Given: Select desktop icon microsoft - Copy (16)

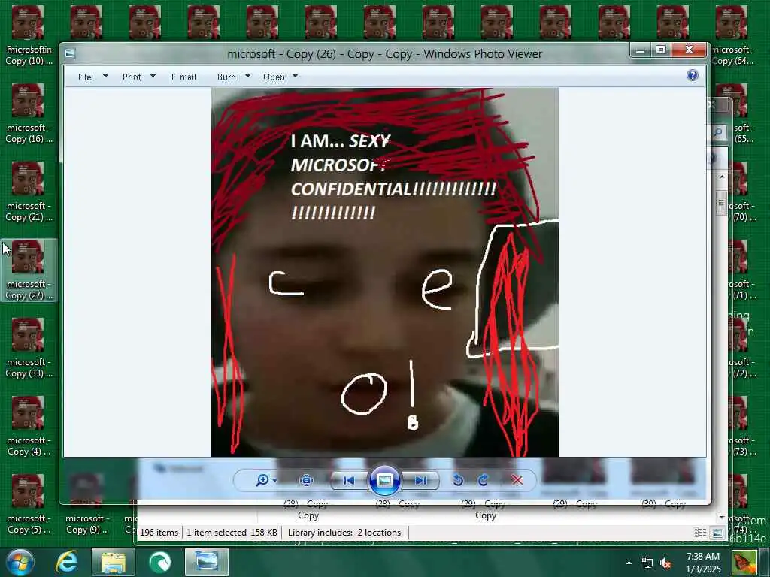Looking at the screenshot, I should [x=28, y=114].
